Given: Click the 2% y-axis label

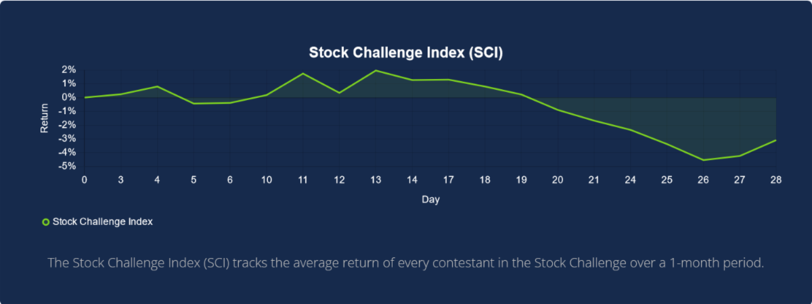Looking at the screenshot, I should (x=68, y=70).
